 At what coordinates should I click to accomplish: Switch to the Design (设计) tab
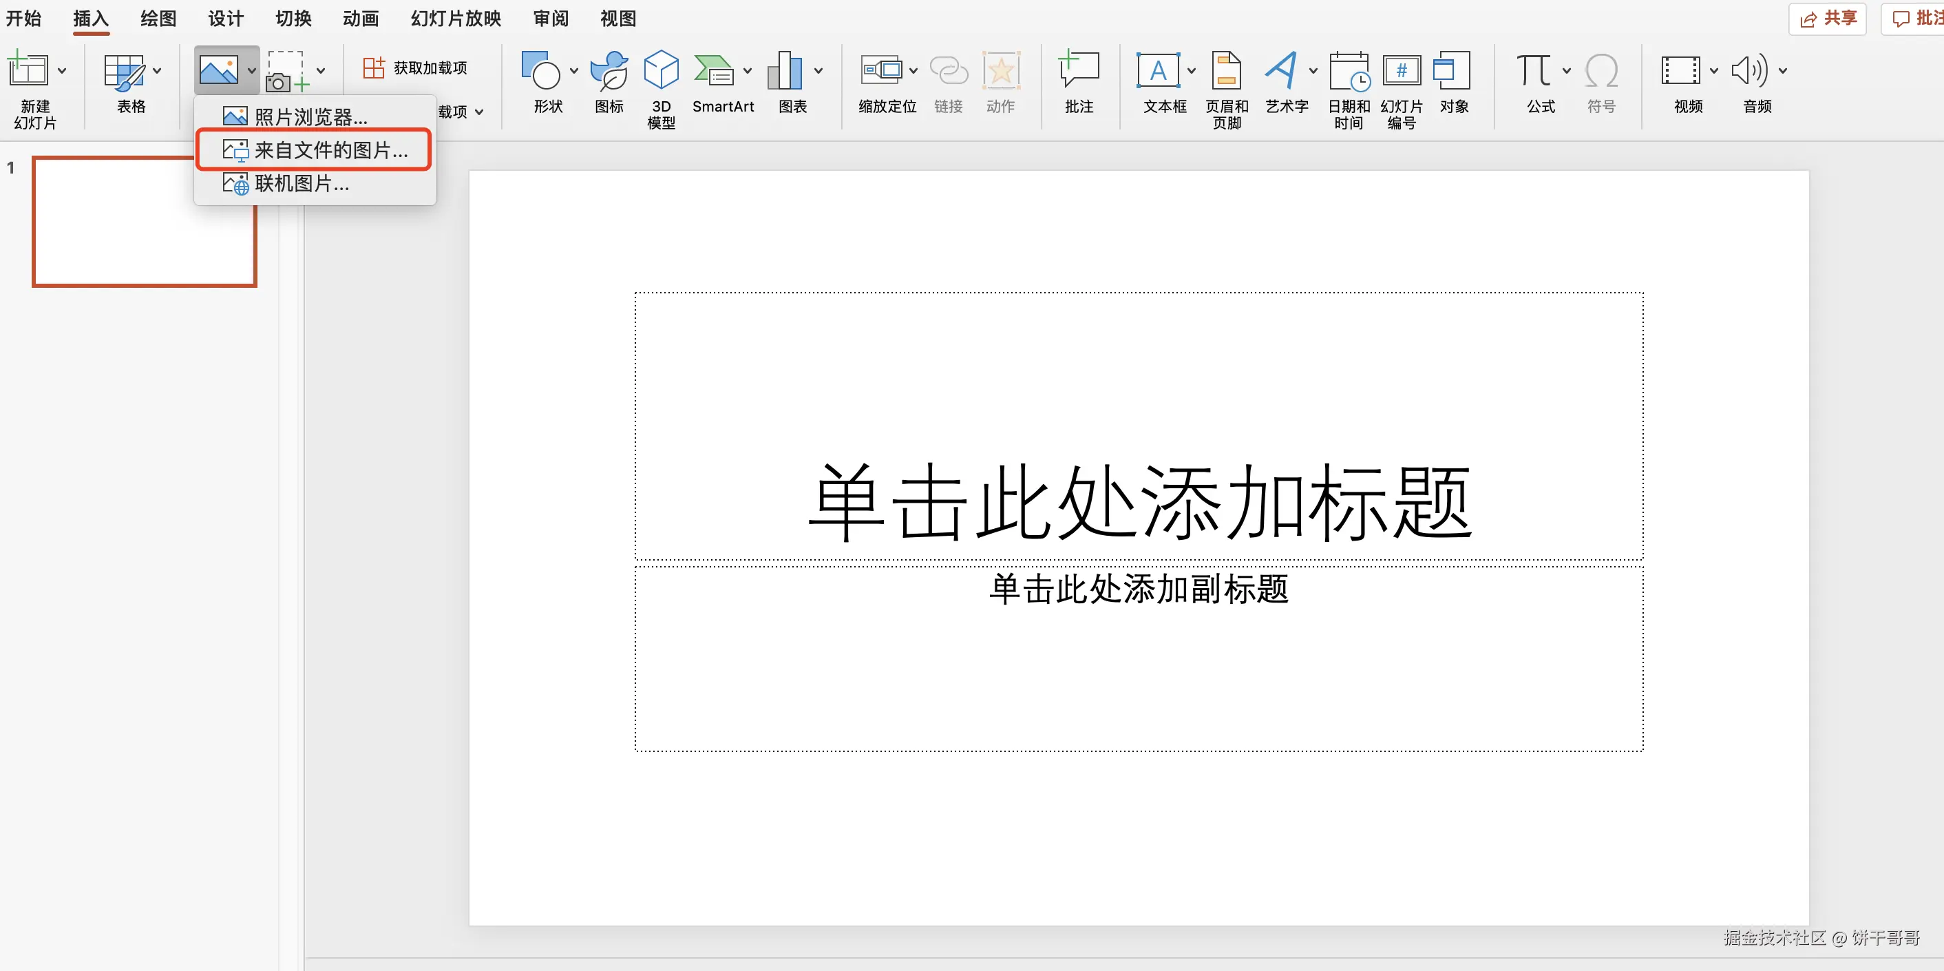coord(226,18)
